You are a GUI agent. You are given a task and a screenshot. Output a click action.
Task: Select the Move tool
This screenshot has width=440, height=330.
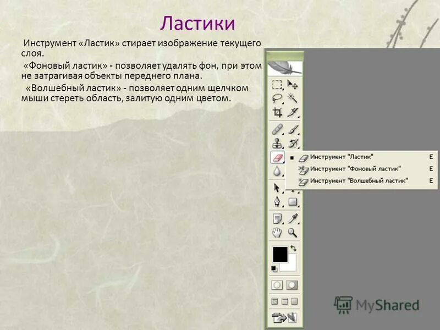(293, 84)
